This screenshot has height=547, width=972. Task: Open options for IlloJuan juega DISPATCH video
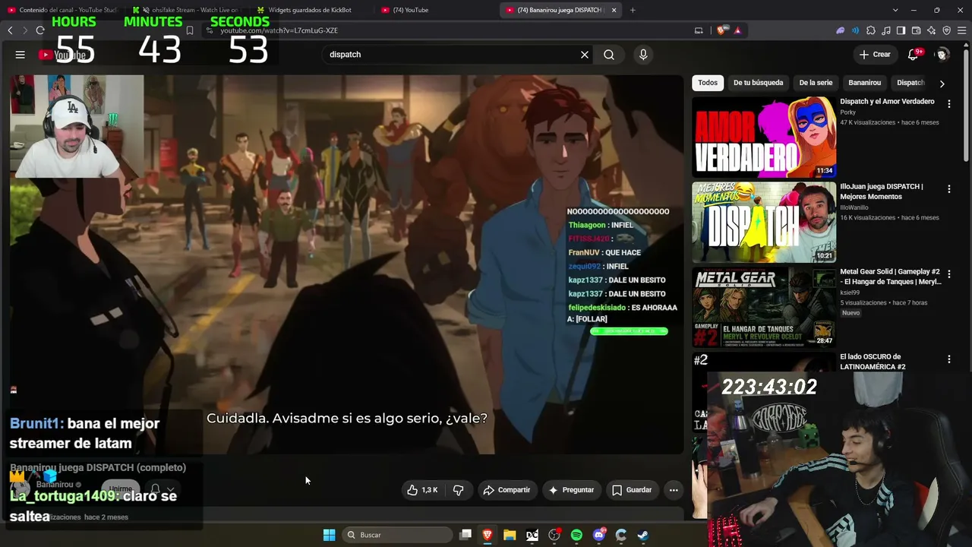[948, 188]
